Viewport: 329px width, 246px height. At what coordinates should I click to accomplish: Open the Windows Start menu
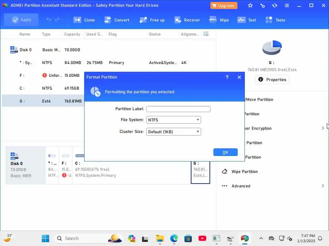45,238
